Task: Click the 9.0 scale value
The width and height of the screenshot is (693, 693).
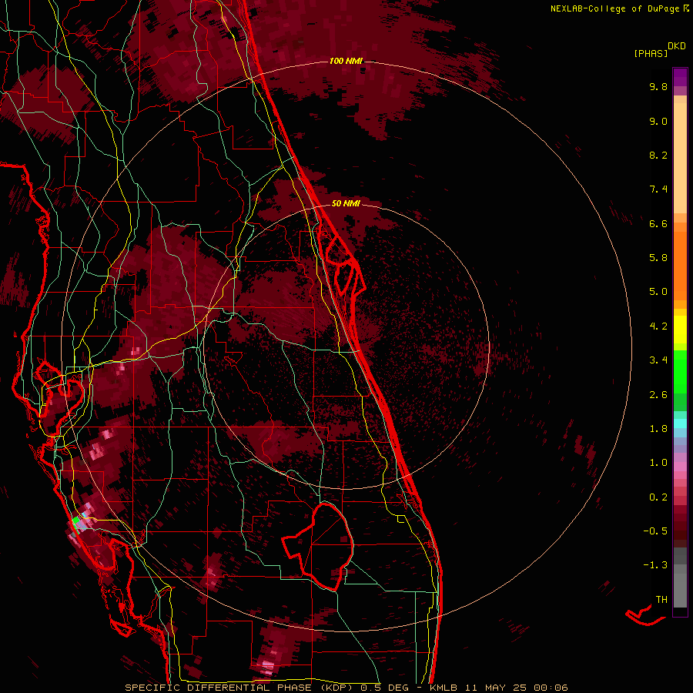Action: pyautogui.click(x=658, y=121)
